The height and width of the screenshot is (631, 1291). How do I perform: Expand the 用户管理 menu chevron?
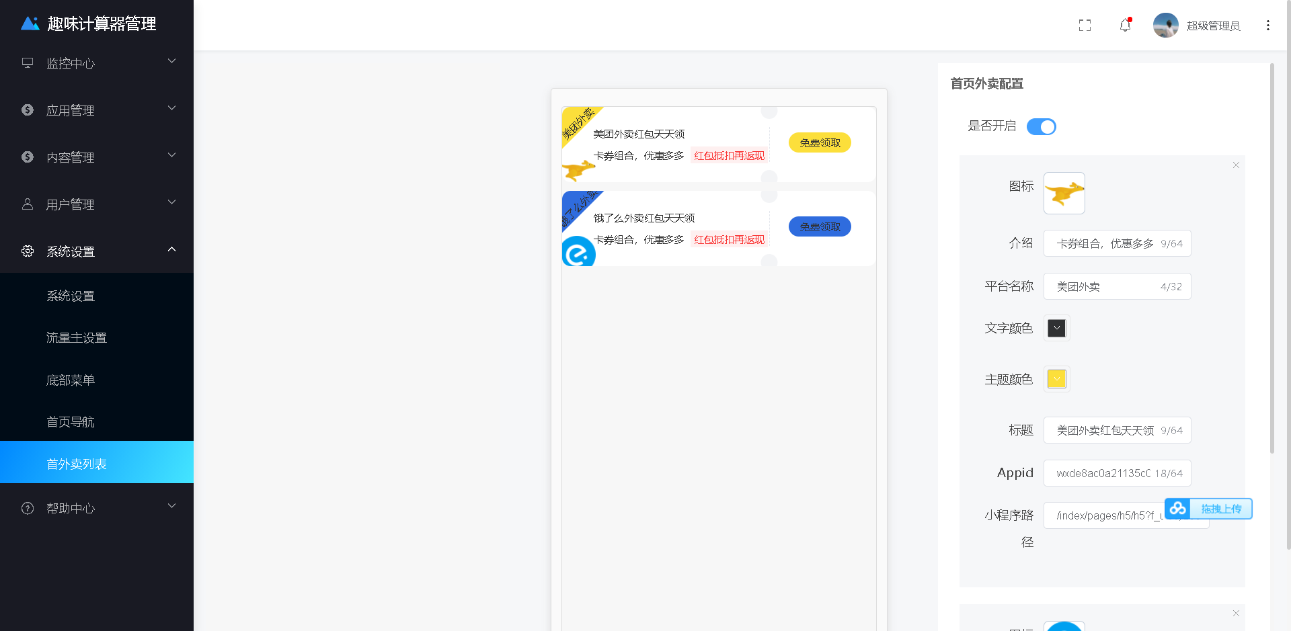(171, 202)
